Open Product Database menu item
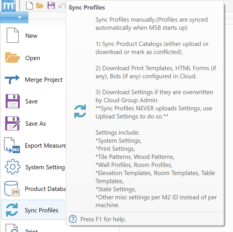233x232 pixels. pos(45,189)
